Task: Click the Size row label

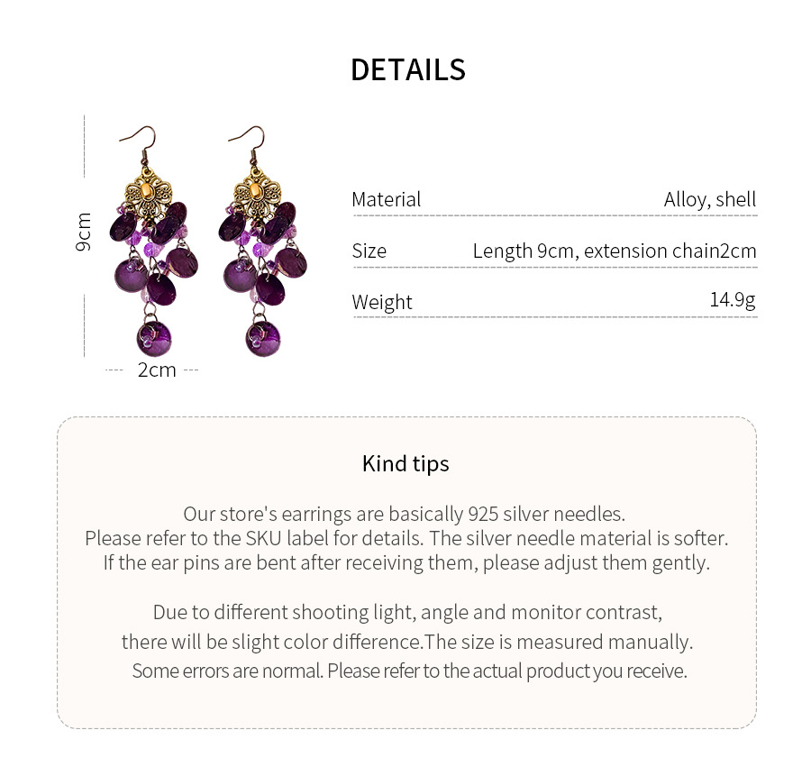Action: coord(369,251)
